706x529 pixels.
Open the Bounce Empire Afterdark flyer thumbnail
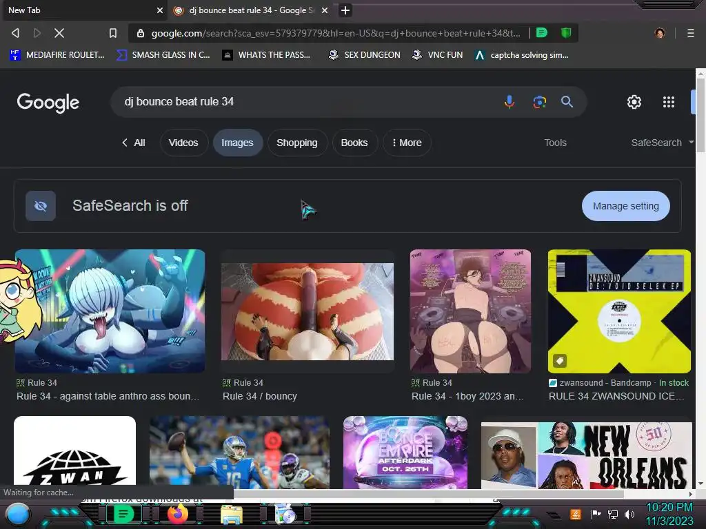point(405,452)
